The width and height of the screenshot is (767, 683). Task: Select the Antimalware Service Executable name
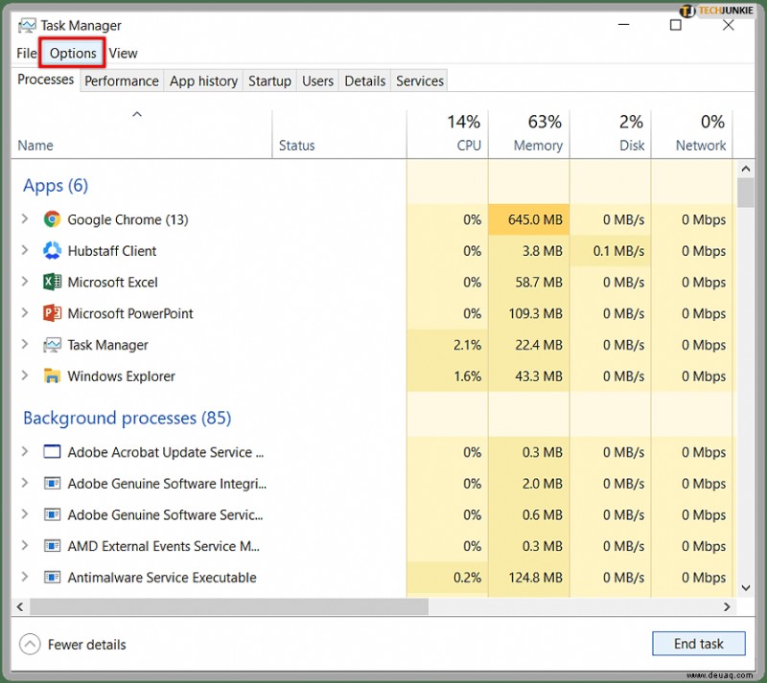click(x=162, y=578)
